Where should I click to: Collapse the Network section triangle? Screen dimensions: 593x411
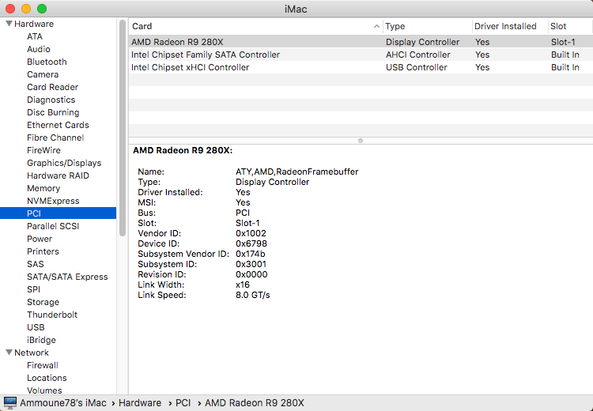point(9,352)
